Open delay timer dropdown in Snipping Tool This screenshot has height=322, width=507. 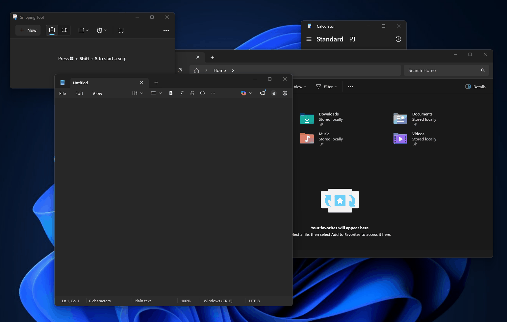coord(102,30)
